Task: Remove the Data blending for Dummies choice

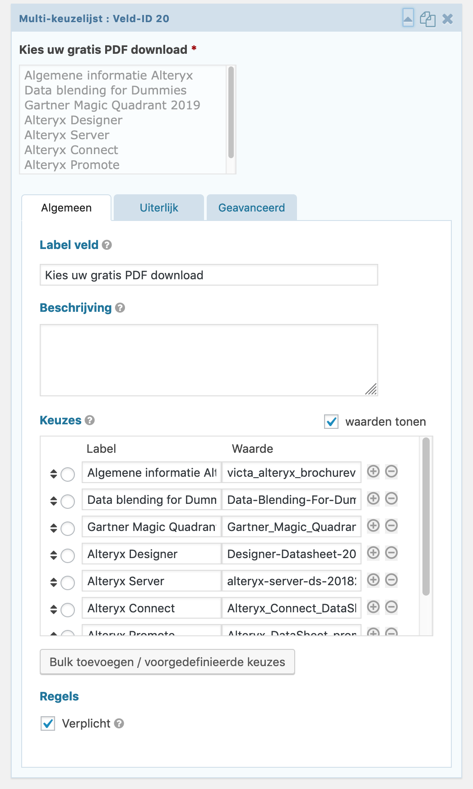Action: tap(391, 499)
